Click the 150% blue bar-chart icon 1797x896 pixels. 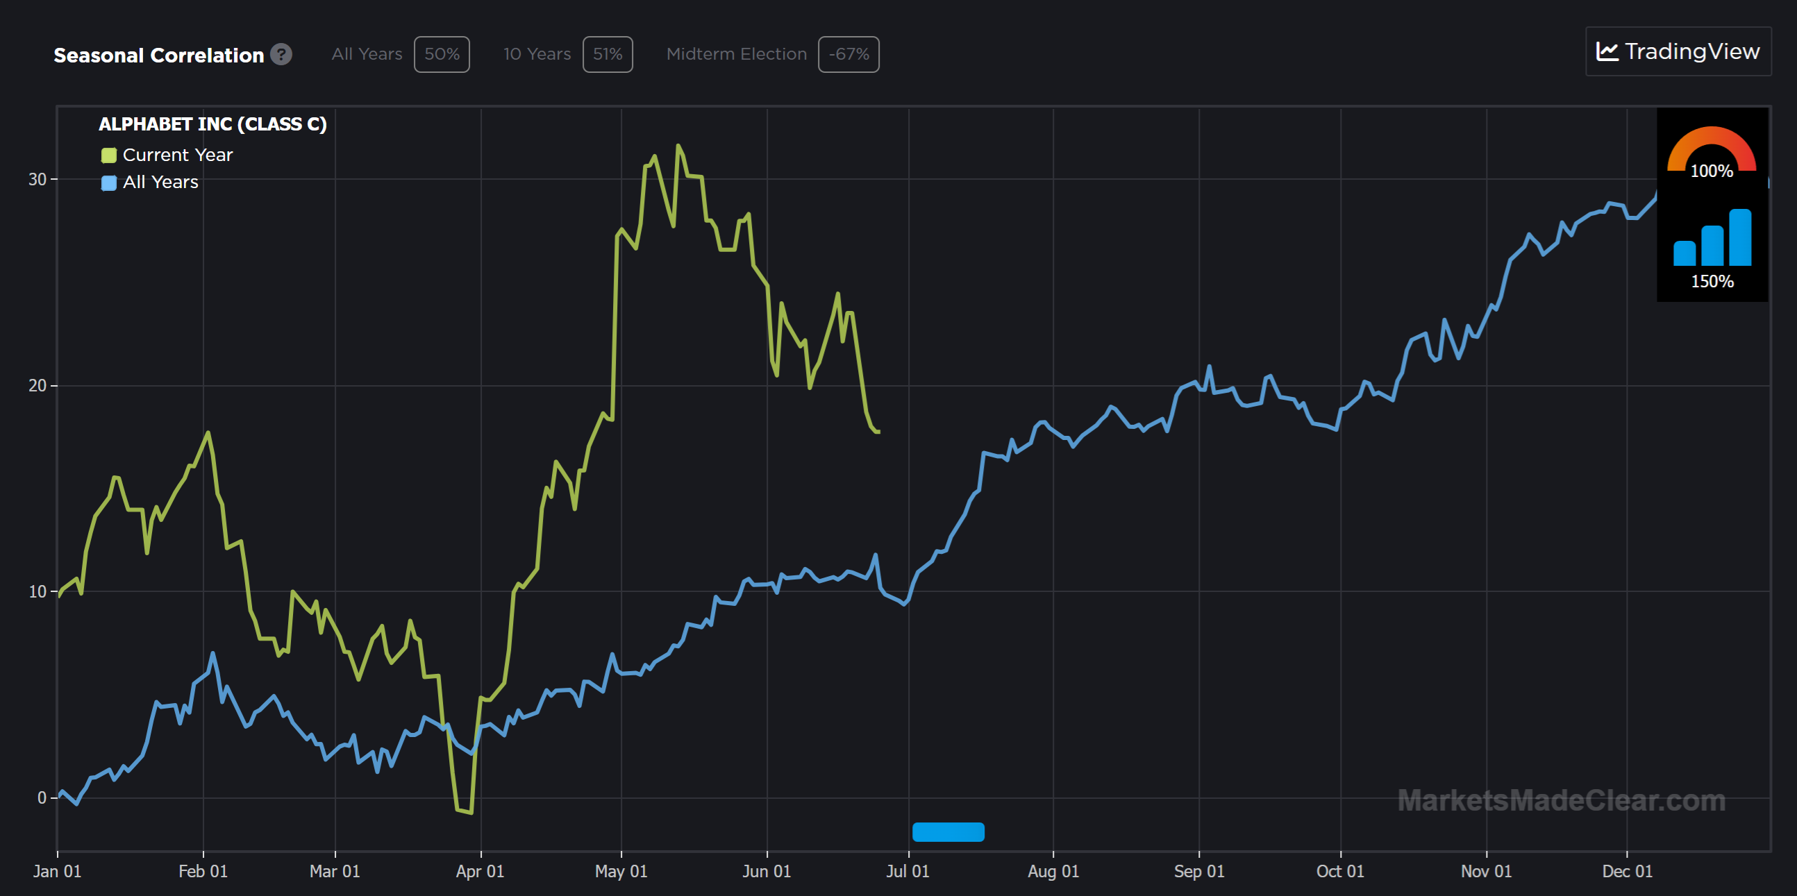(1712, 237)
